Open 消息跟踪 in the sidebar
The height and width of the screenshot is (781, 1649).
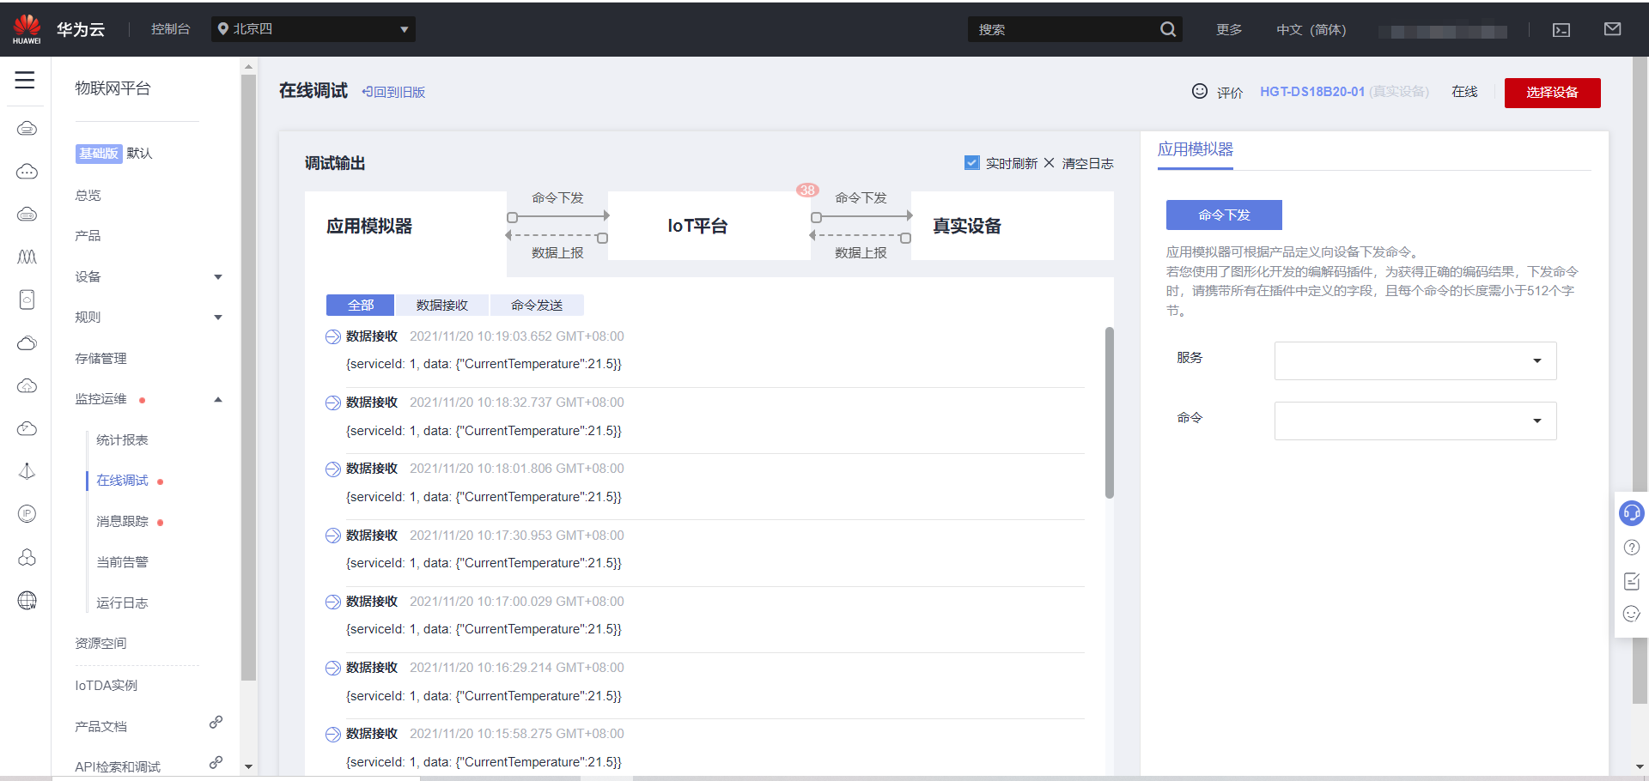tap(122, 521)
